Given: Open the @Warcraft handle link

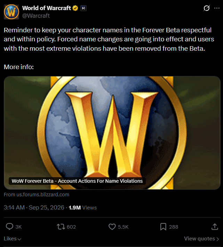Looking at the screenshot, I should click(36, 16).
